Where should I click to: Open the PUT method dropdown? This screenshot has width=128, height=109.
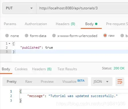point(19,8)
